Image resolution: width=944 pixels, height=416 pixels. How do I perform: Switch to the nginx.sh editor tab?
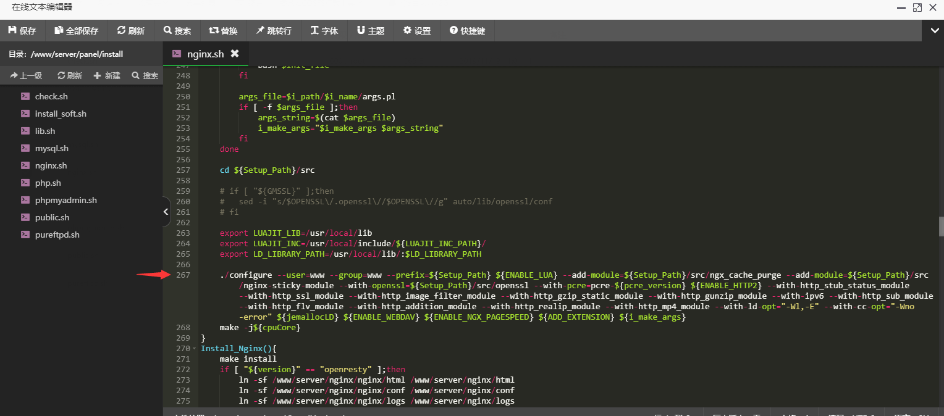click(x=205, y=54)
